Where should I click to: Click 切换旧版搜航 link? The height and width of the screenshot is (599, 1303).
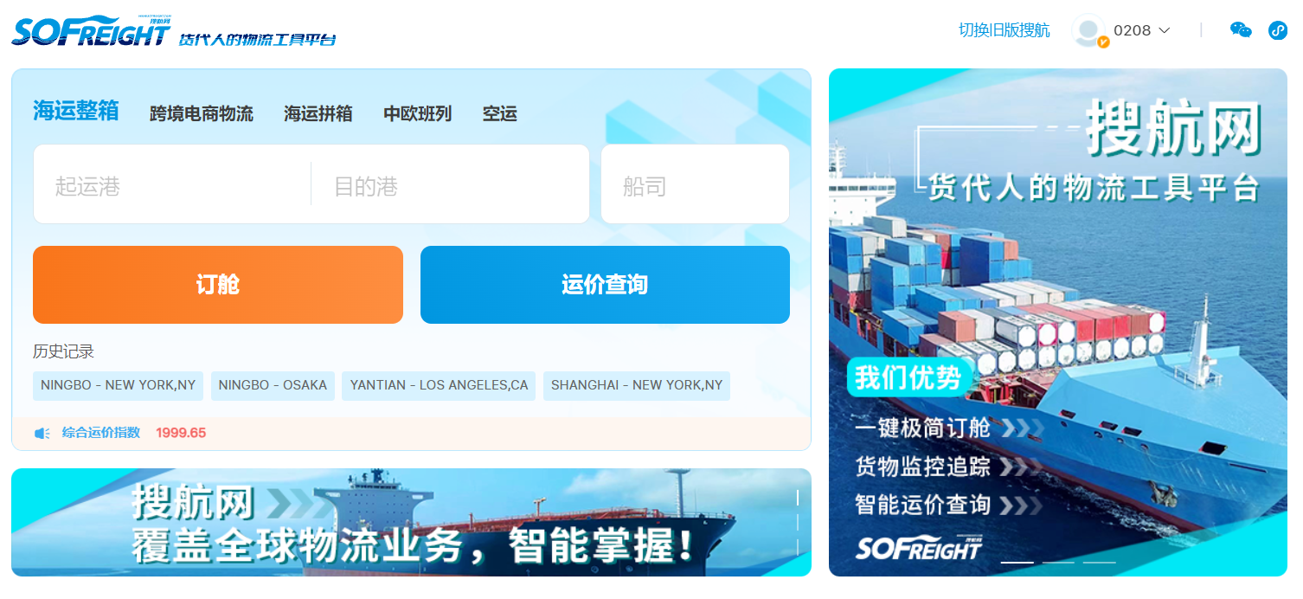pos(1004,30)
